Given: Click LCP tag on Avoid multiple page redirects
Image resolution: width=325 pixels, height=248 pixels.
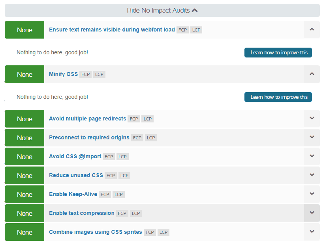Looking at the screenshot, I should click(148, 119).
